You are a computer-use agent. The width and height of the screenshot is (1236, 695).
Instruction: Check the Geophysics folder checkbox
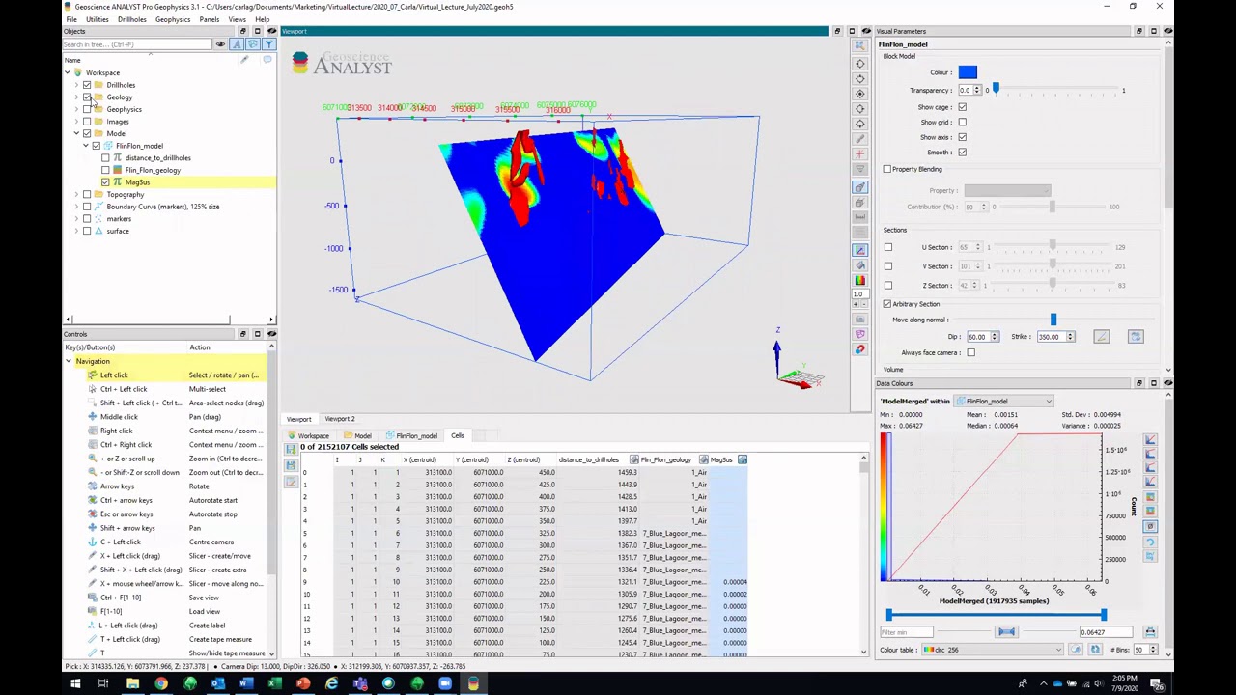click(87, 109)
